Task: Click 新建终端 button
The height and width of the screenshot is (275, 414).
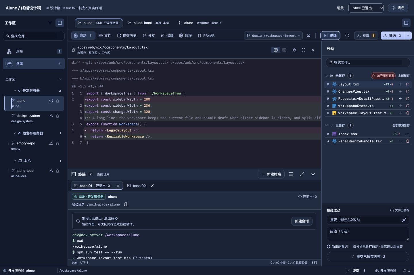Action: pyautogui.click(x=271, y=174)
